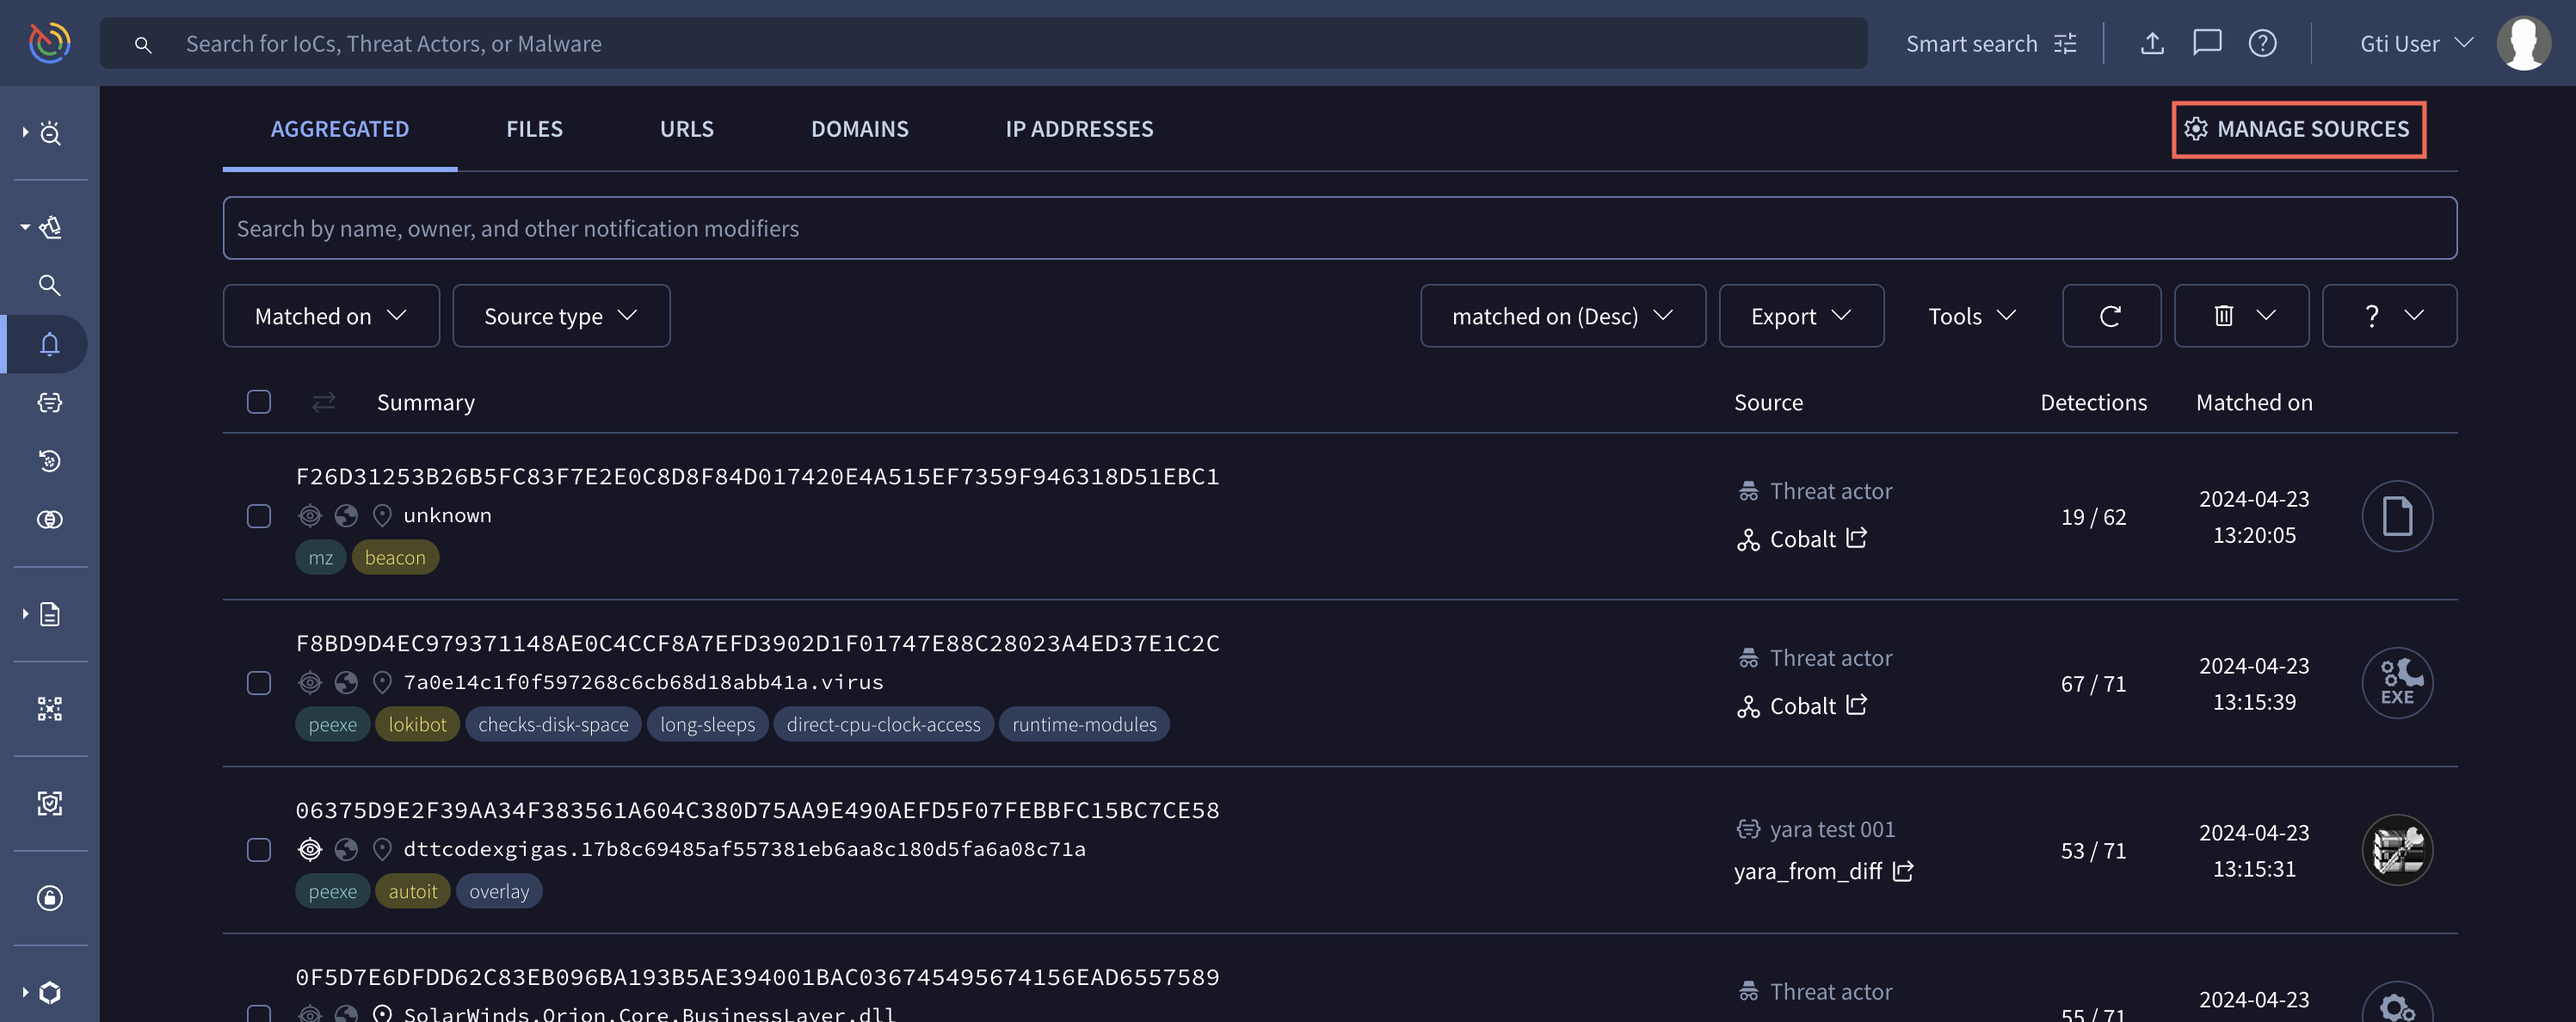Switch to the URLS tab
Screen dimensions: 2576x1022
point(686,128)
